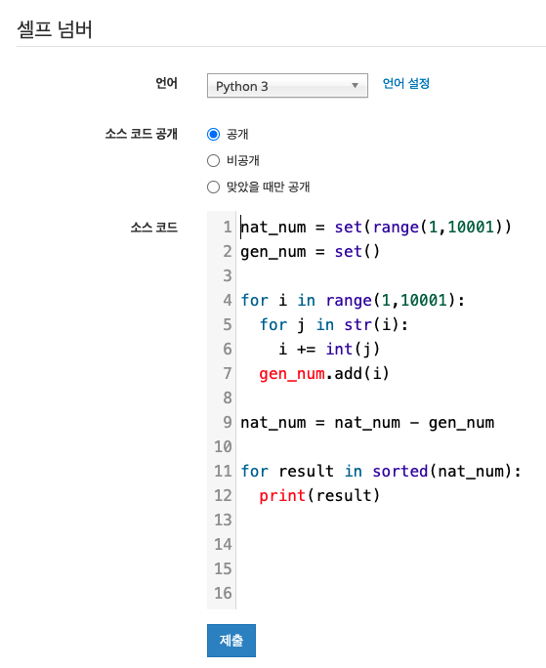Click line 7 gen_num.add(i)
546x668 pixels.
324,374
